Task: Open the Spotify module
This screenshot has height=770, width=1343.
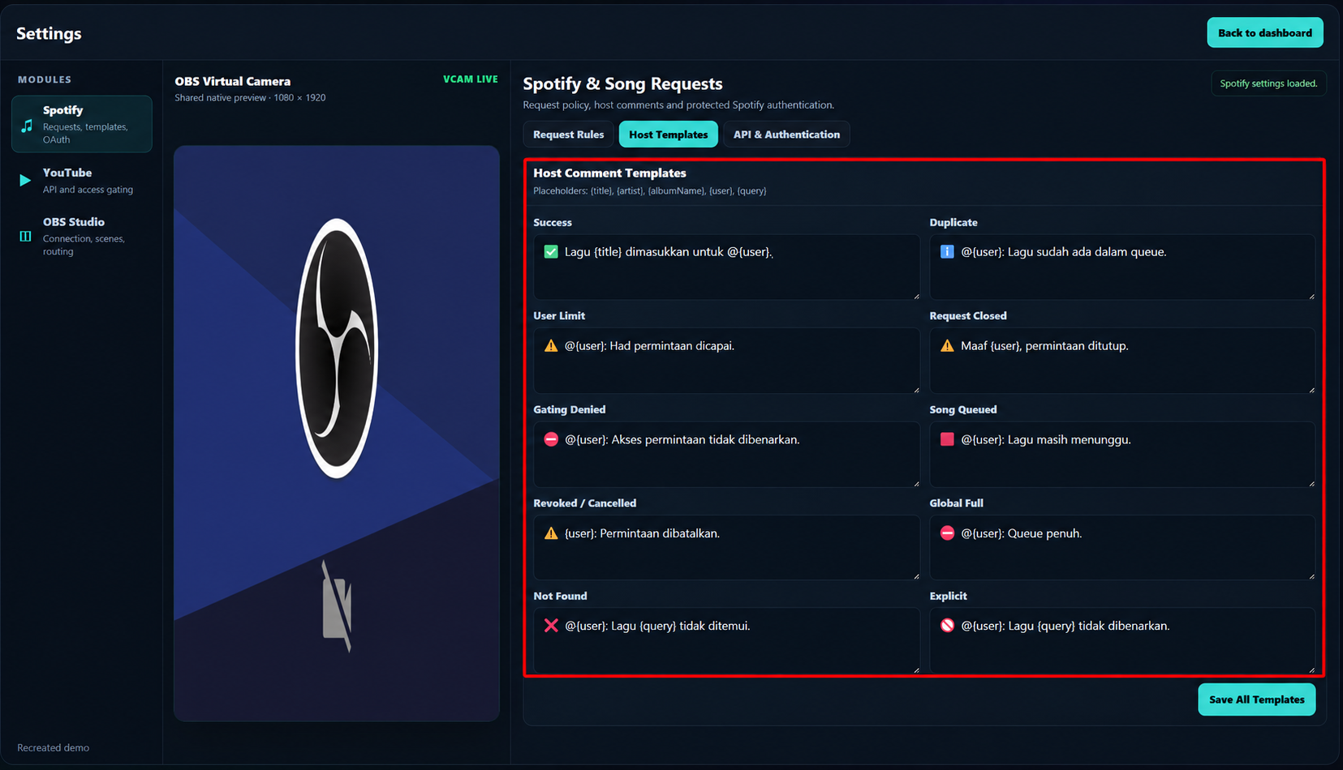Action: click(x=82, y=124)
